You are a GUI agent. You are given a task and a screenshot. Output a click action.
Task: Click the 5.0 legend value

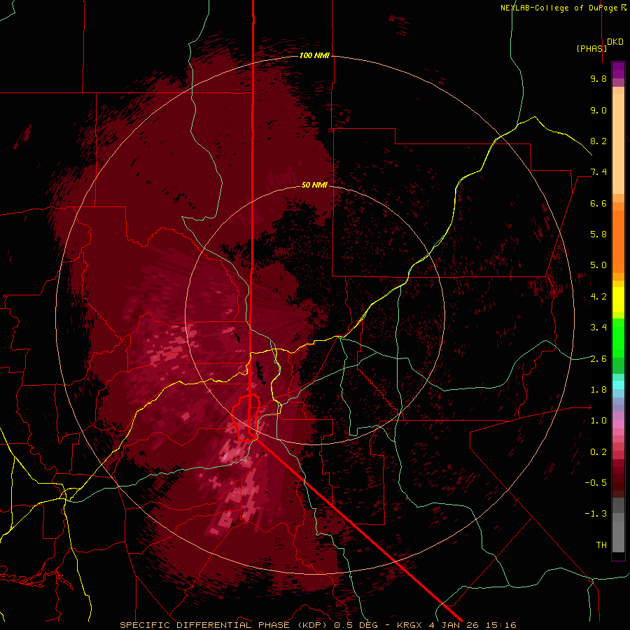click(598, 265)
